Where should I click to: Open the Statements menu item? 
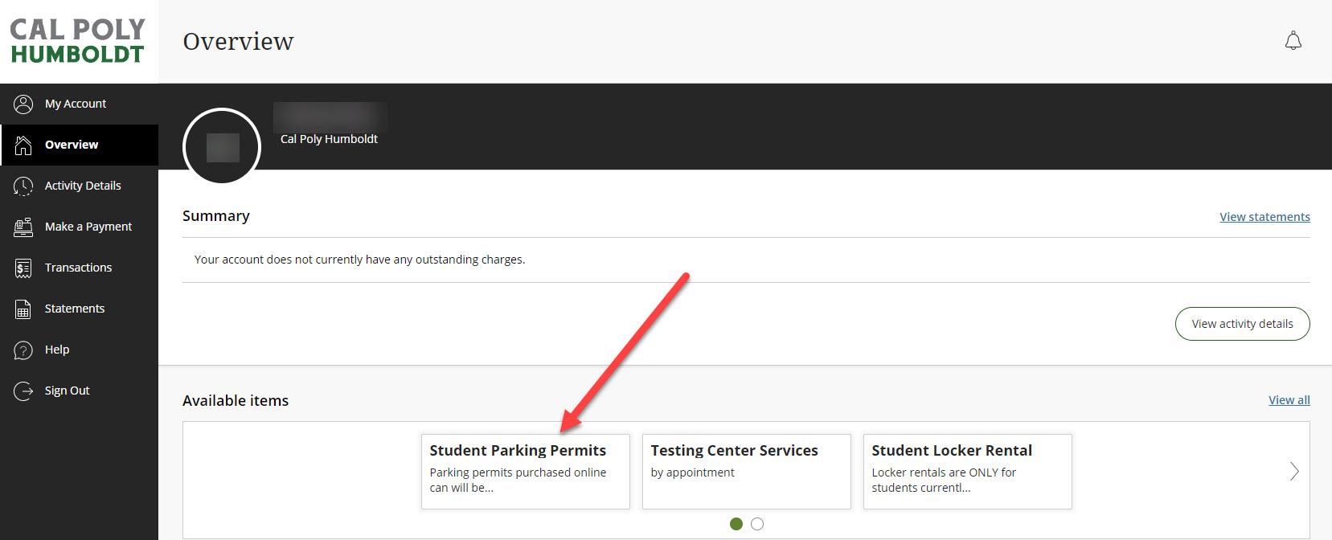tap(75, 309)
